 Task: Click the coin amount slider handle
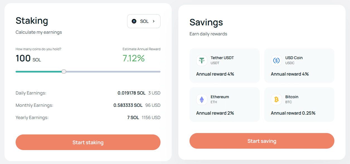[x=64, y=72]
